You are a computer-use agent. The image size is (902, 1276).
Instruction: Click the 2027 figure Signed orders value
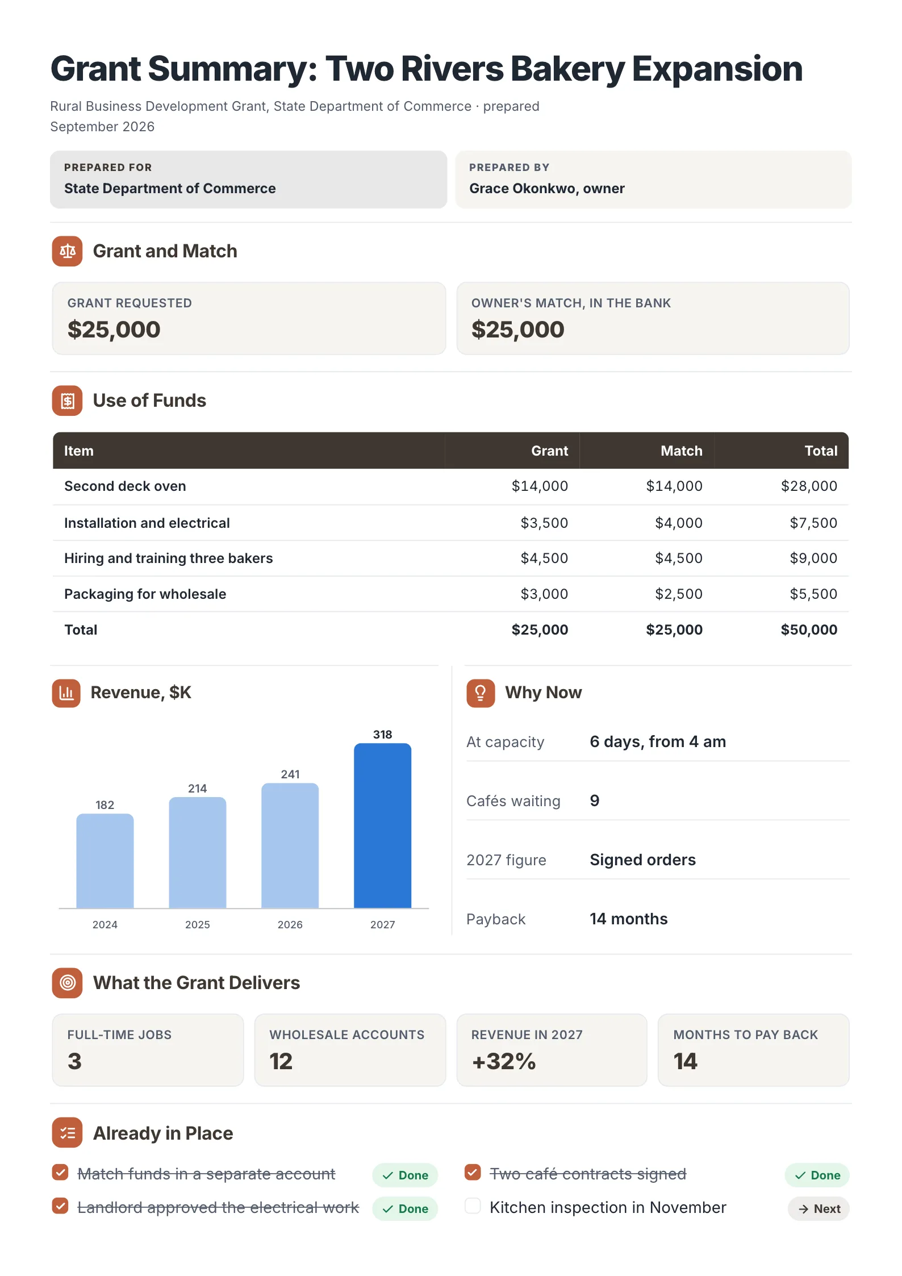(642, 860)
